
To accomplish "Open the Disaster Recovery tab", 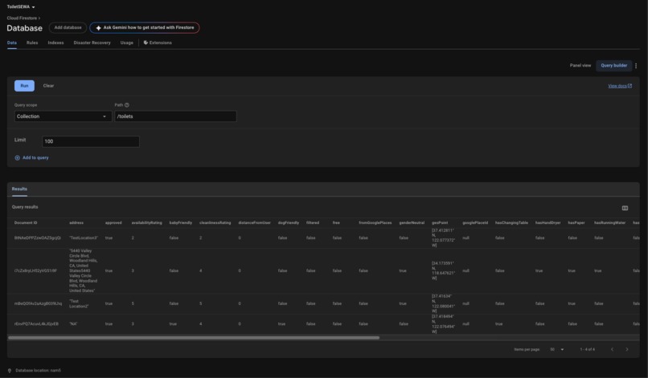I will (x=92, y=43).
